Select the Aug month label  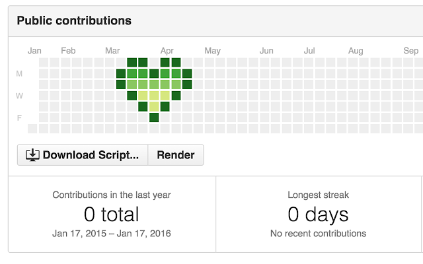[356, 50]
